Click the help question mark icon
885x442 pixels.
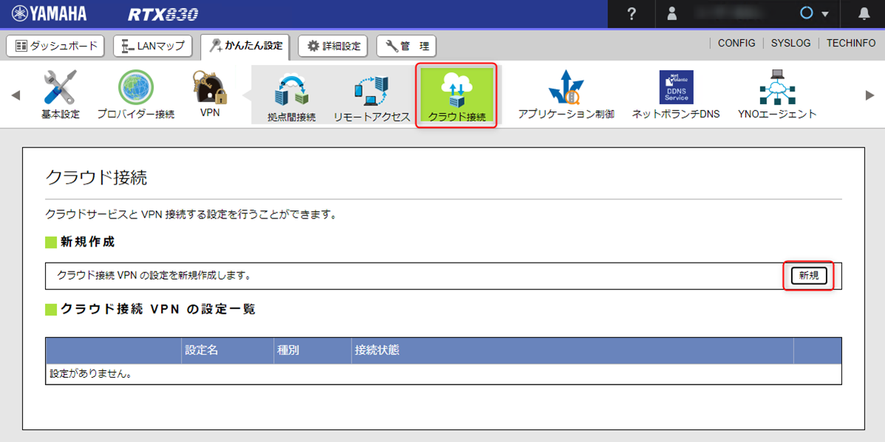tap(632, 14)
